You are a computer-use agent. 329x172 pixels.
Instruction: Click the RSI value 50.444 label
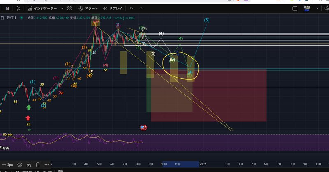pos(8,135)
